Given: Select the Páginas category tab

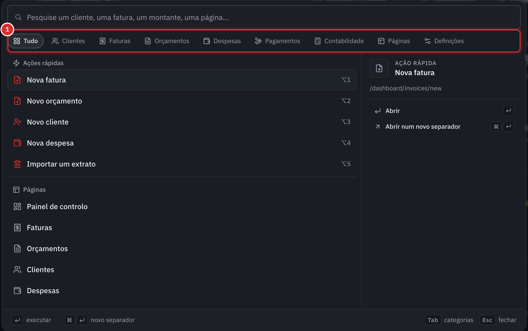Looking at the screenshot, I should (x=394, y=41).
